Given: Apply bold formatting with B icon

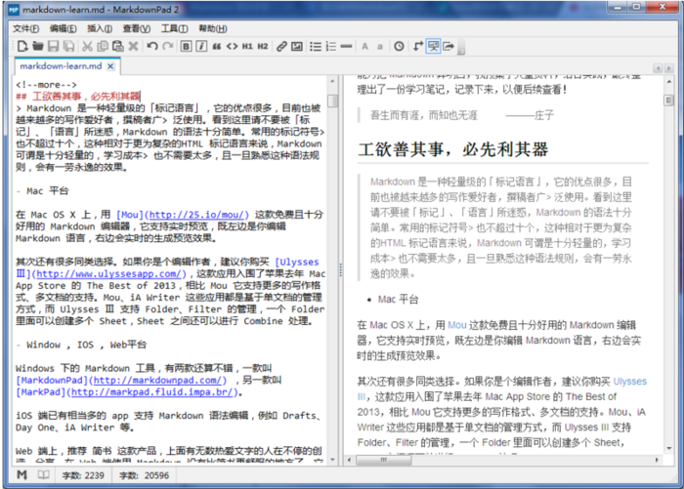Looking at the screenshot, I should (187, 46).
